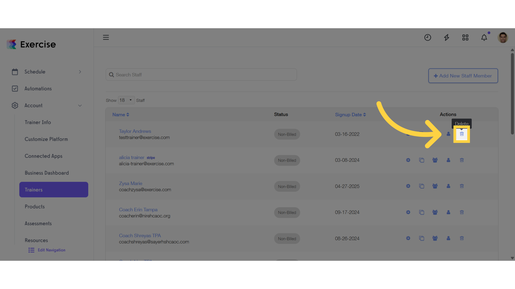The width and height of the screenshot is (515, 289).
Task: Open Connected Apps page
Action: click(43, 156)
